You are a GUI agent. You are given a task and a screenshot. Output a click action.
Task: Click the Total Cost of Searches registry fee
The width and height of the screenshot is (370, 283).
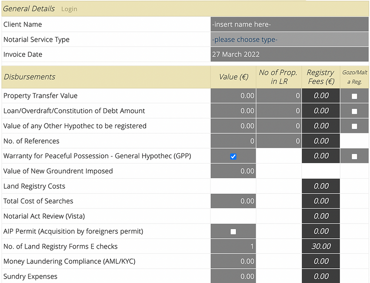pos(321,201)
